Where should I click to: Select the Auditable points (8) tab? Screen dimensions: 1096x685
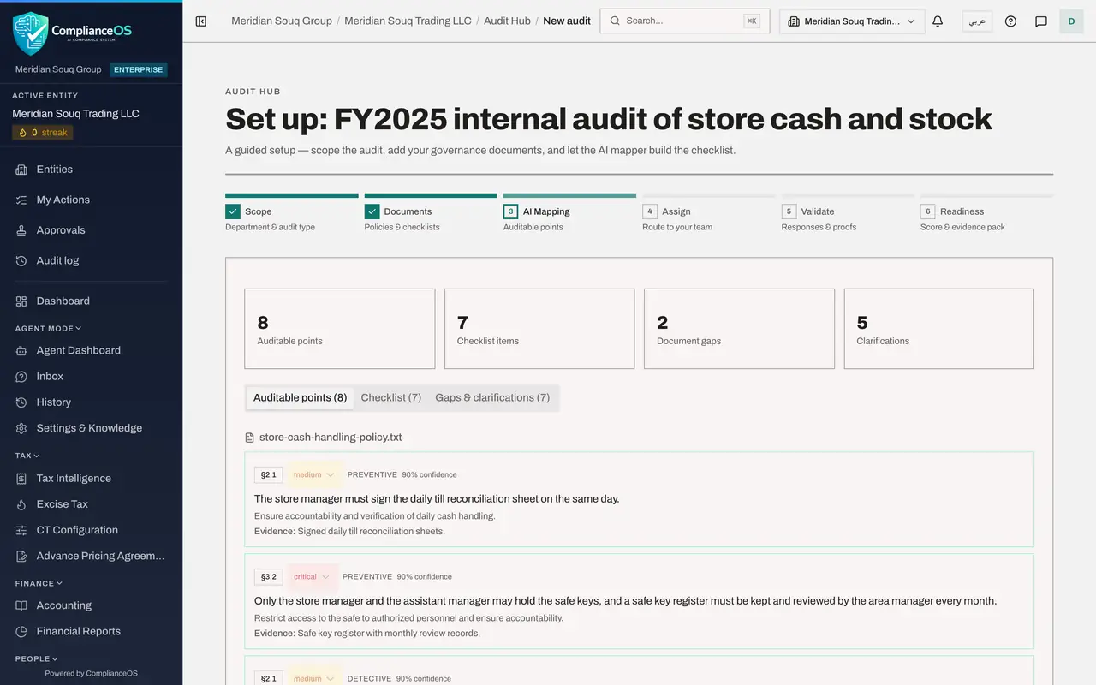pyautogui.click(x=300, y=397)
